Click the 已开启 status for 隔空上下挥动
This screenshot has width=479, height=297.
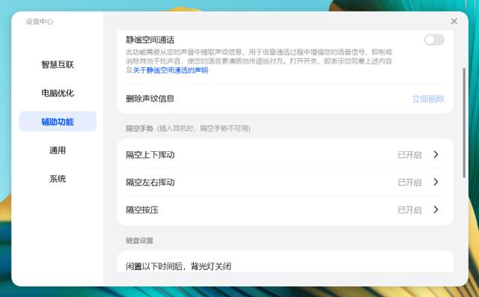click(x=409, y=155)
